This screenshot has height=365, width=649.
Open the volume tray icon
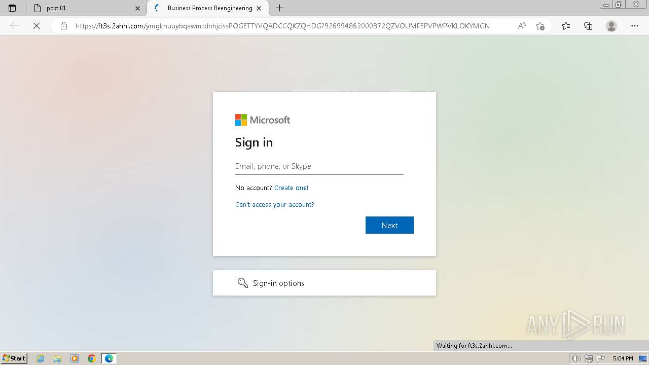[x=576, y=358]
